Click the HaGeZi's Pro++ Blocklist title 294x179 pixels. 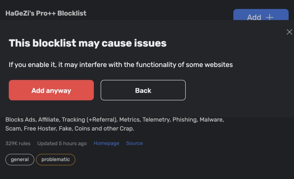pyautogui.click(x=46, y=13)
